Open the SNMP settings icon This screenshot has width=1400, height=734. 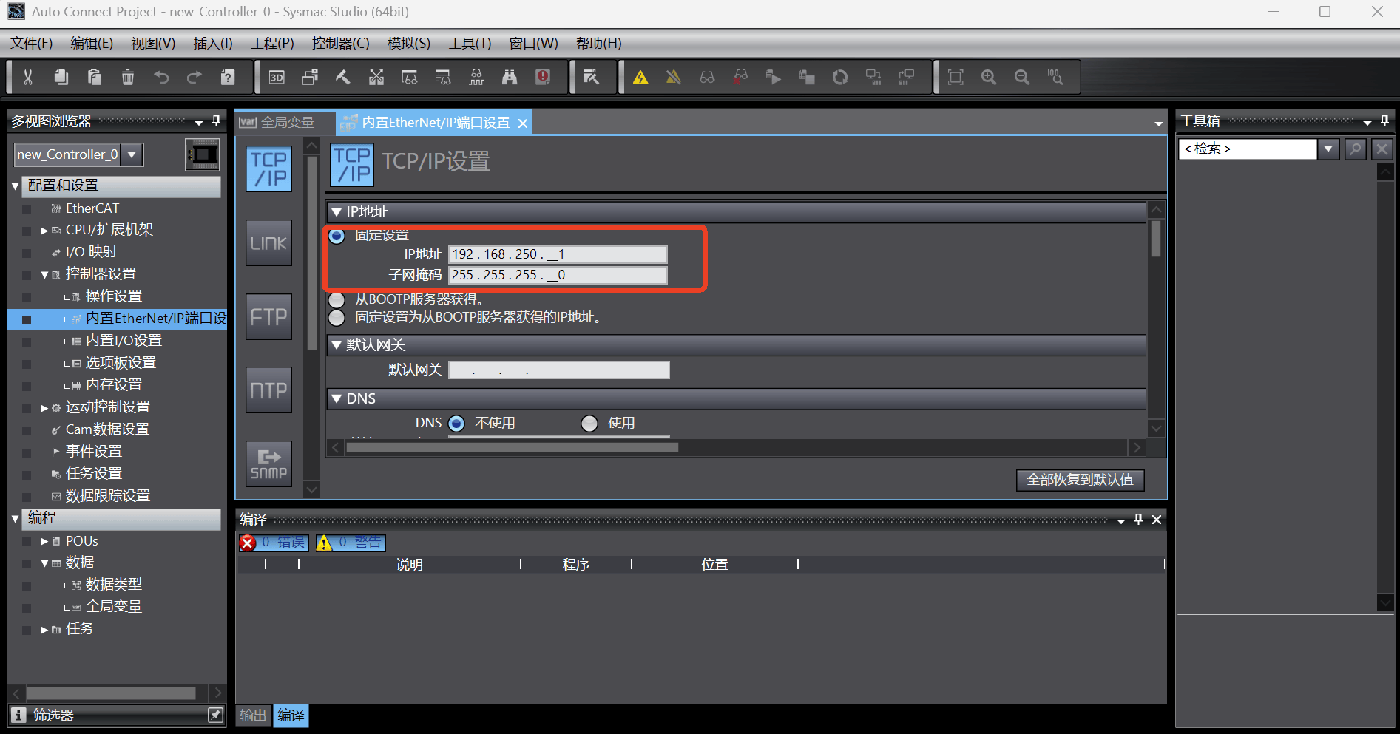268,463
